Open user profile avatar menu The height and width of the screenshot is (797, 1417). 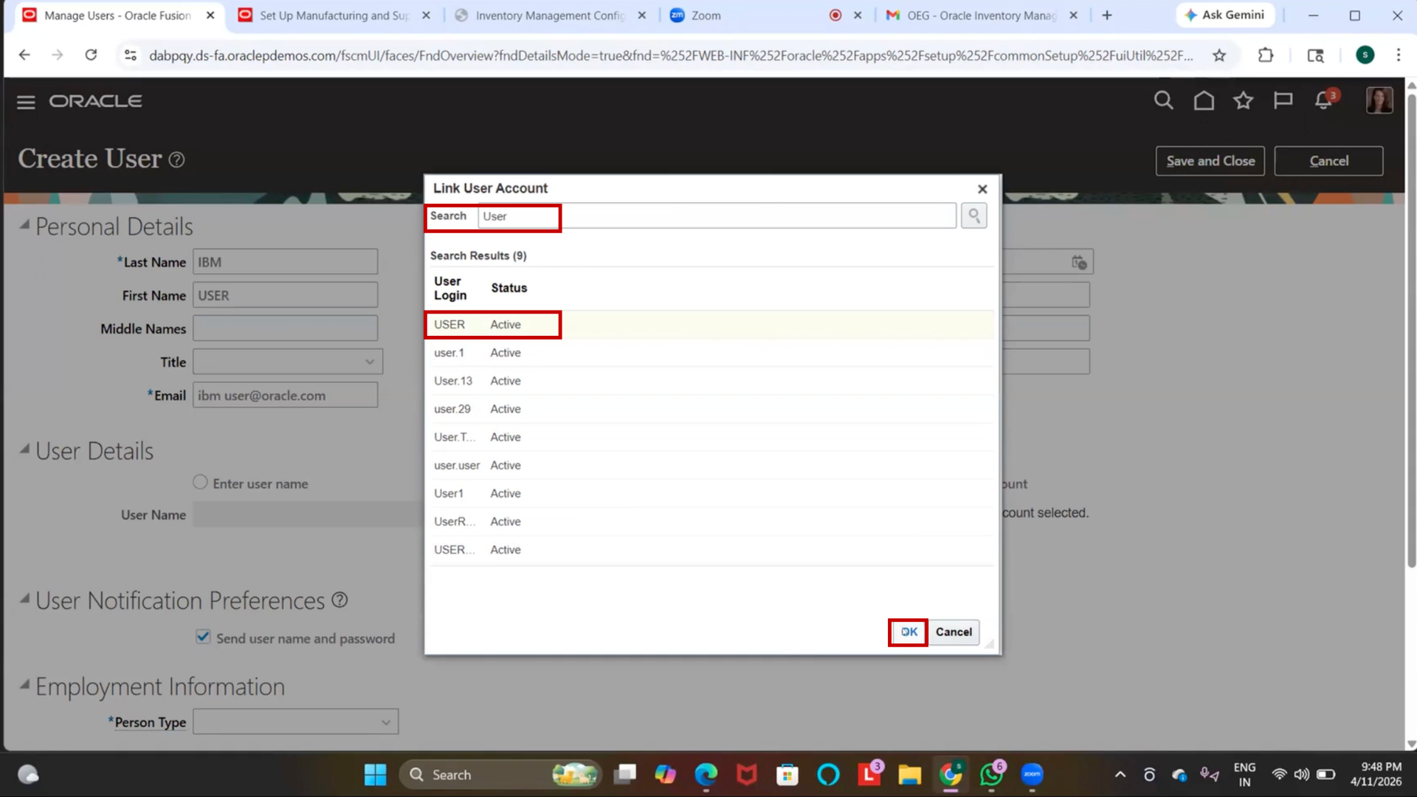(1379, 100)
